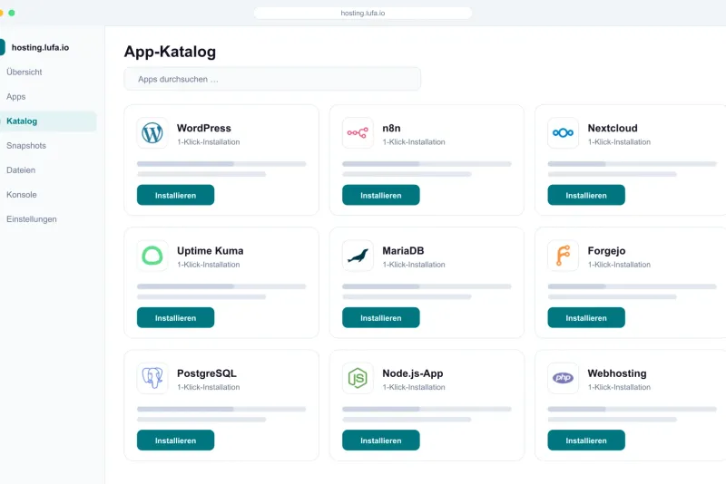Viewport: 726px width, 484px height.
Task: Open Dateien in the sidebar
Action: (21, 170)
